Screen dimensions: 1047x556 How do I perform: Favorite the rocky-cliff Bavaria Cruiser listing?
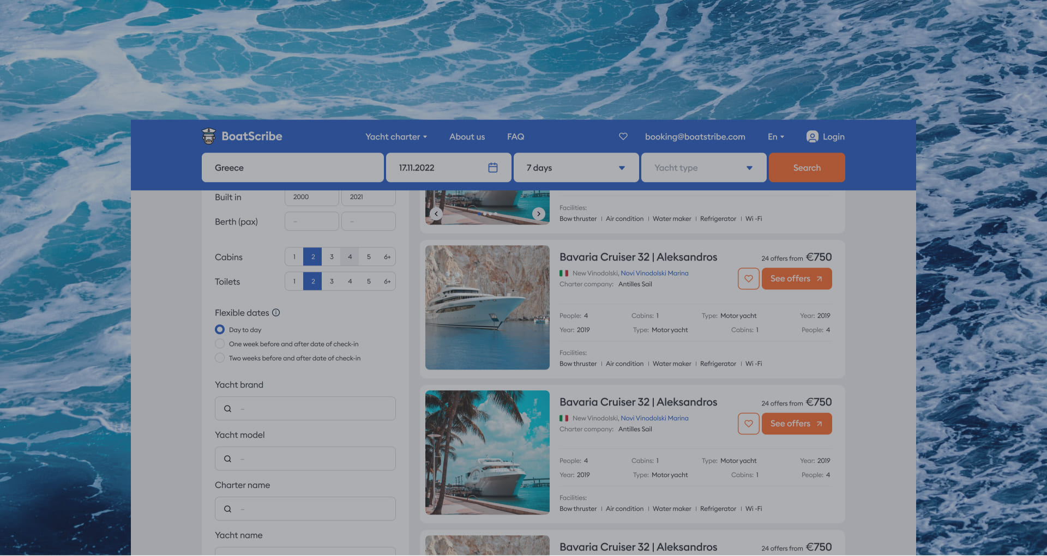749,279
